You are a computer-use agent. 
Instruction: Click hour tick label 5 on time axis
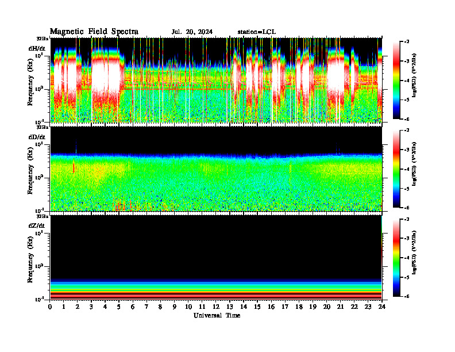pos(119,307)
